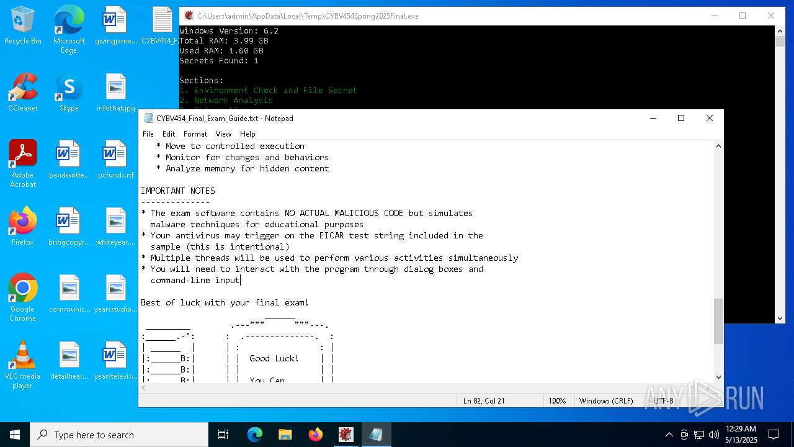Open the Recycle Bin desktop icon
The height and width of the screenshot is (447, 794).
tap(23, 25)
